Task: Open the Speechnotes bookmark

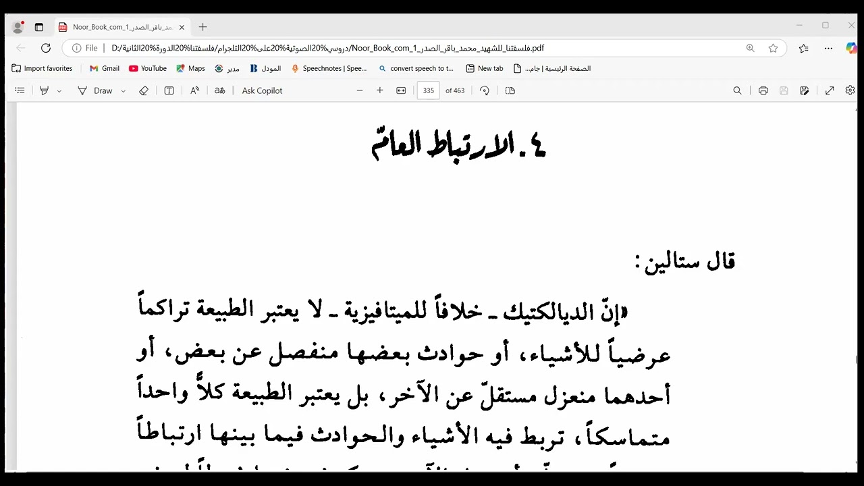Action: [329, 68]
